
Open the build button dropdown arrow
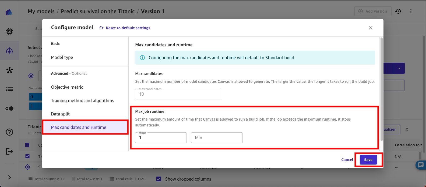[399, 69]
